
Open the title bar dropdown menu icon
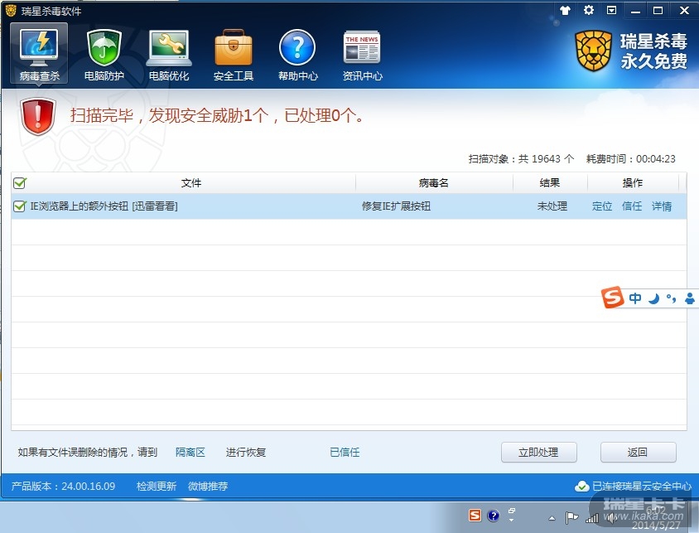[611, 10]
